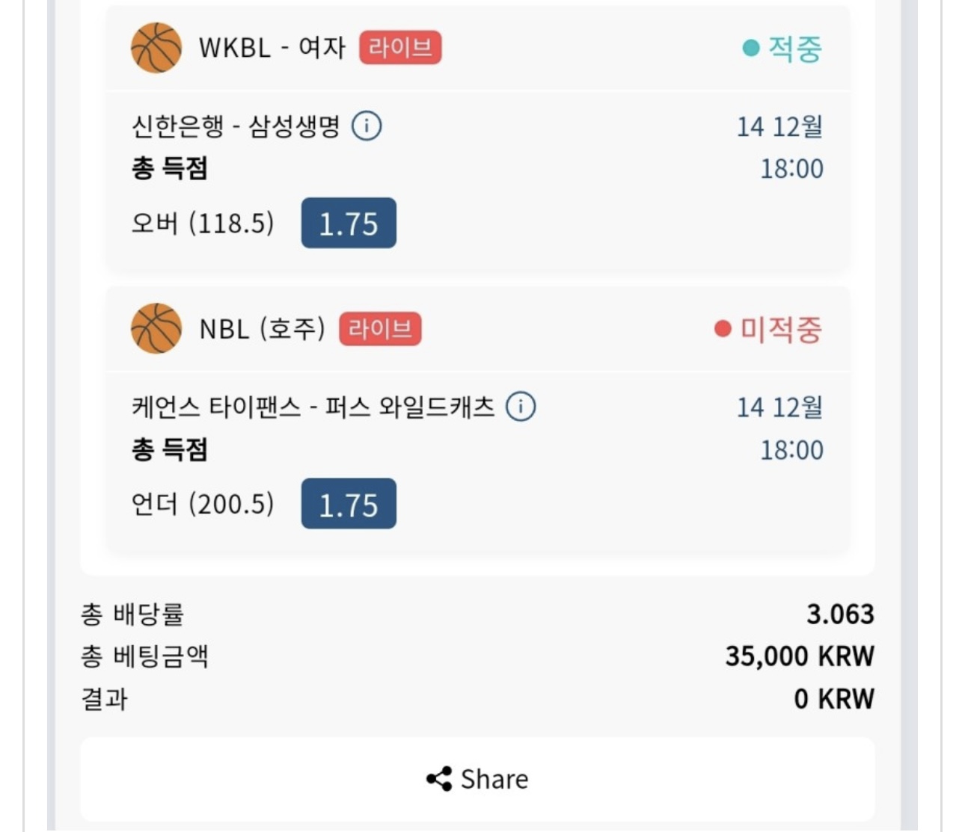
Task: Click the 35,000 KRW bet amount
Action: (799, 656)
